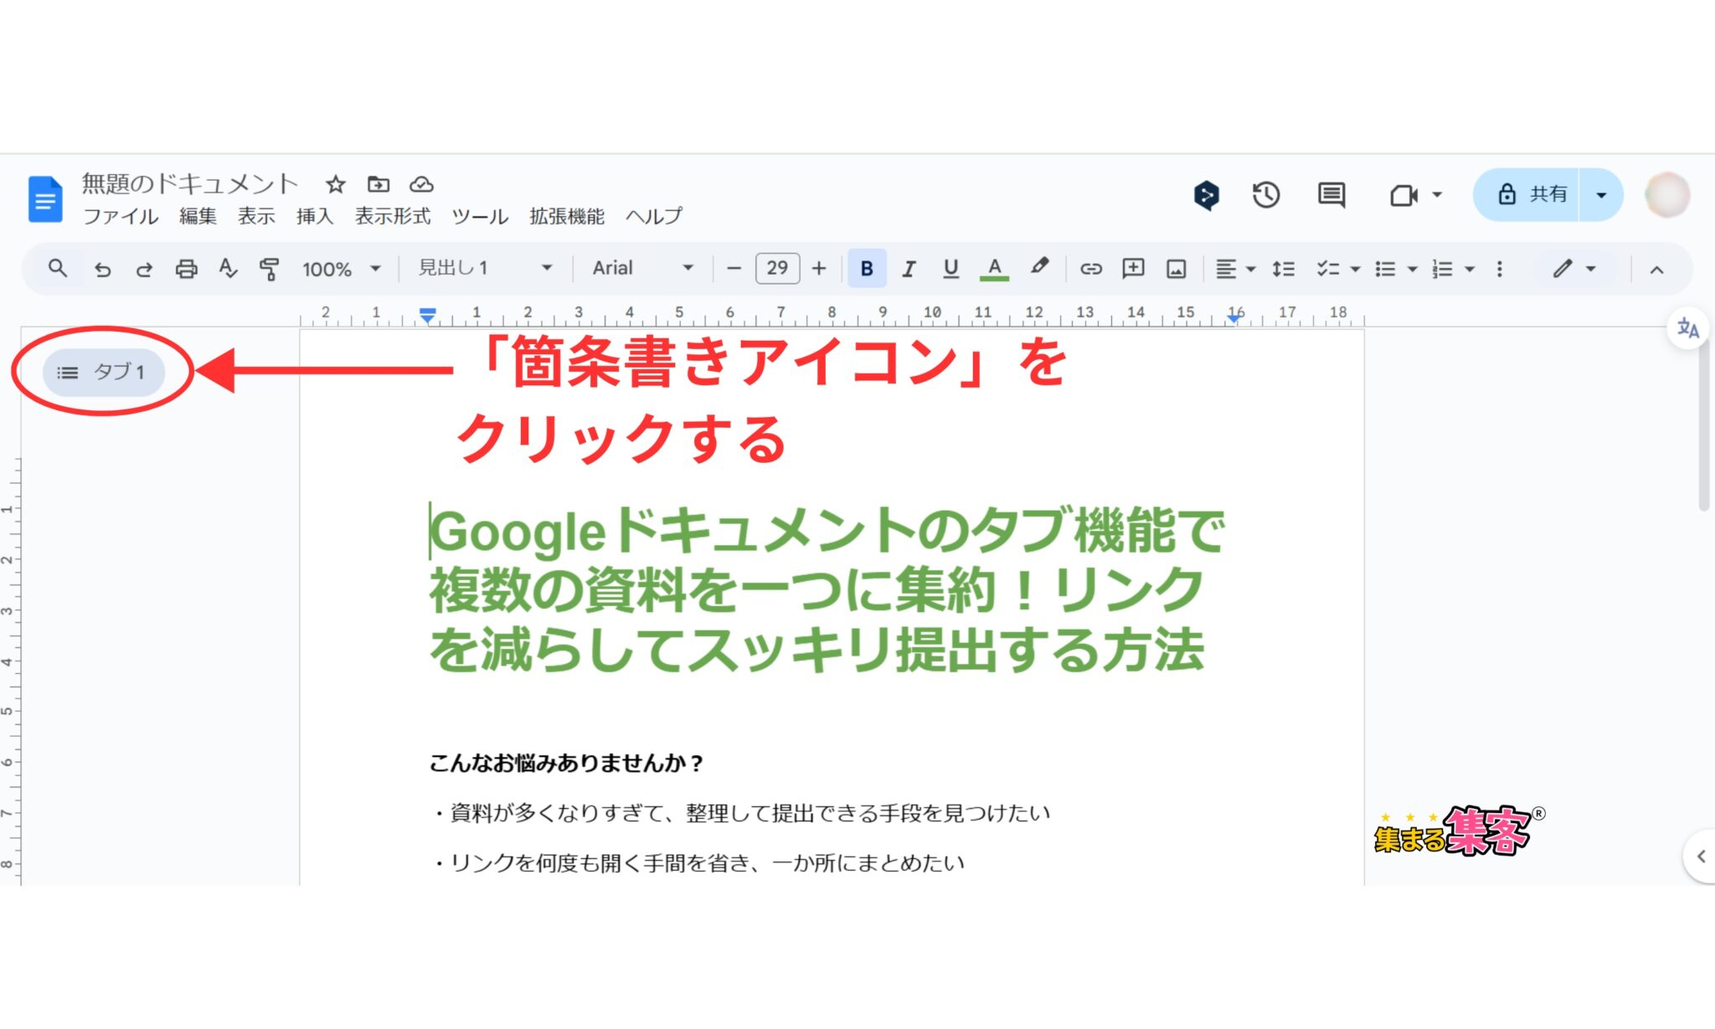Open the translate floating icon
The width and height of the screenshot is (1715, 1029).
1687,328
